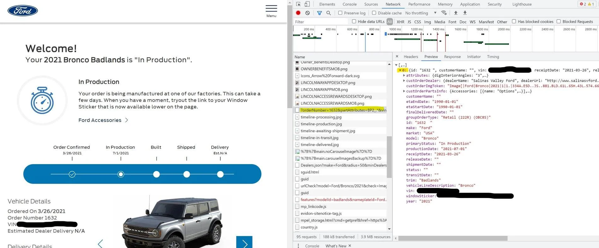Close the What's New drawer tab
The height and width of the screenshot is (248, 599).
tap(350, 246)
